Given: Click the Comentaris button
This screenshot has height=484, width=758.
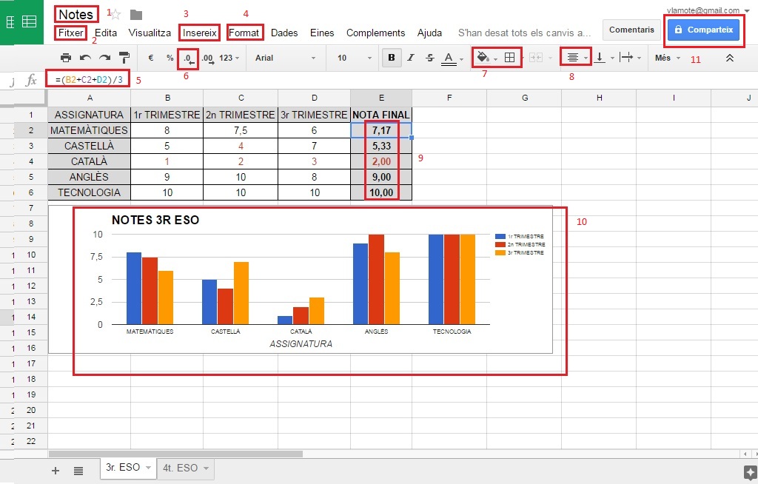Looking at the screenshot, I should [631, 30].
